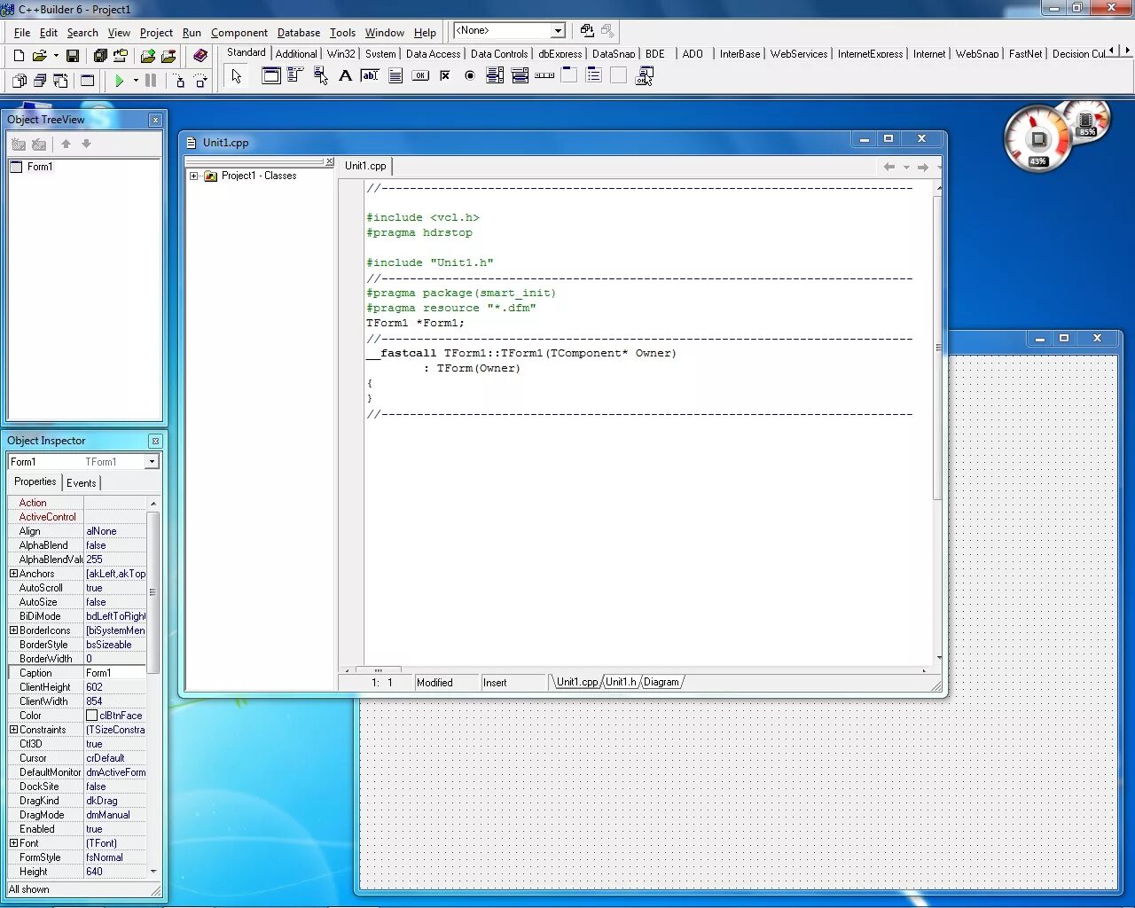Viewport: 1135px width, 908px height.
Task: Click the View Unit icon
Action: 19,81
